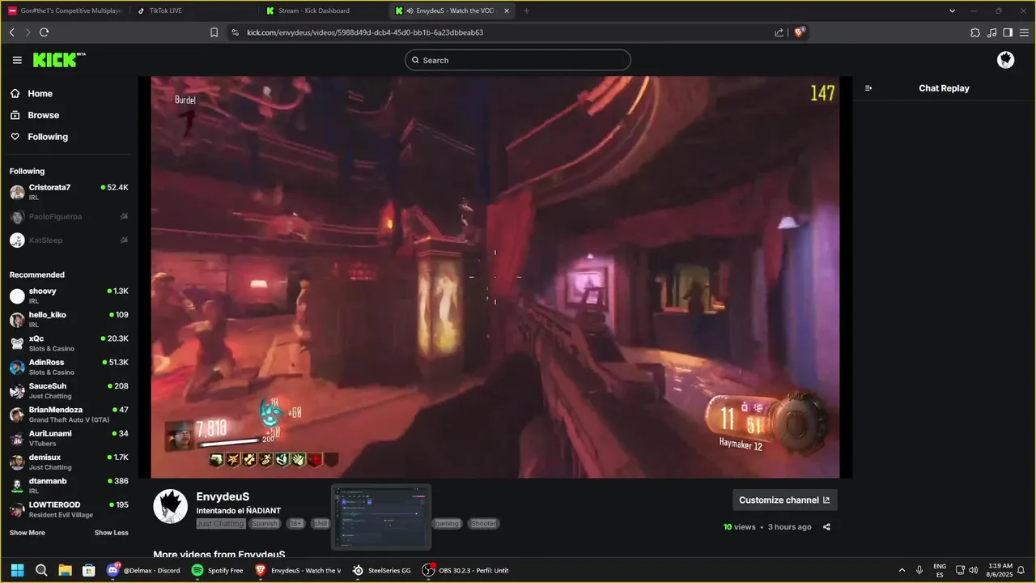Open recommended channel AdinRoss

[68, 367]
